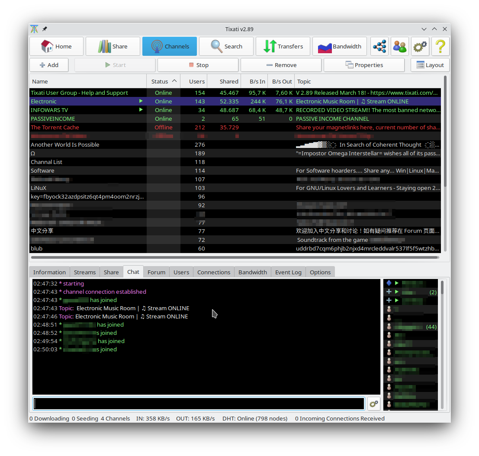
Task: Select the Channal List row
Action: pyautogui.click(x=235, y=162)
